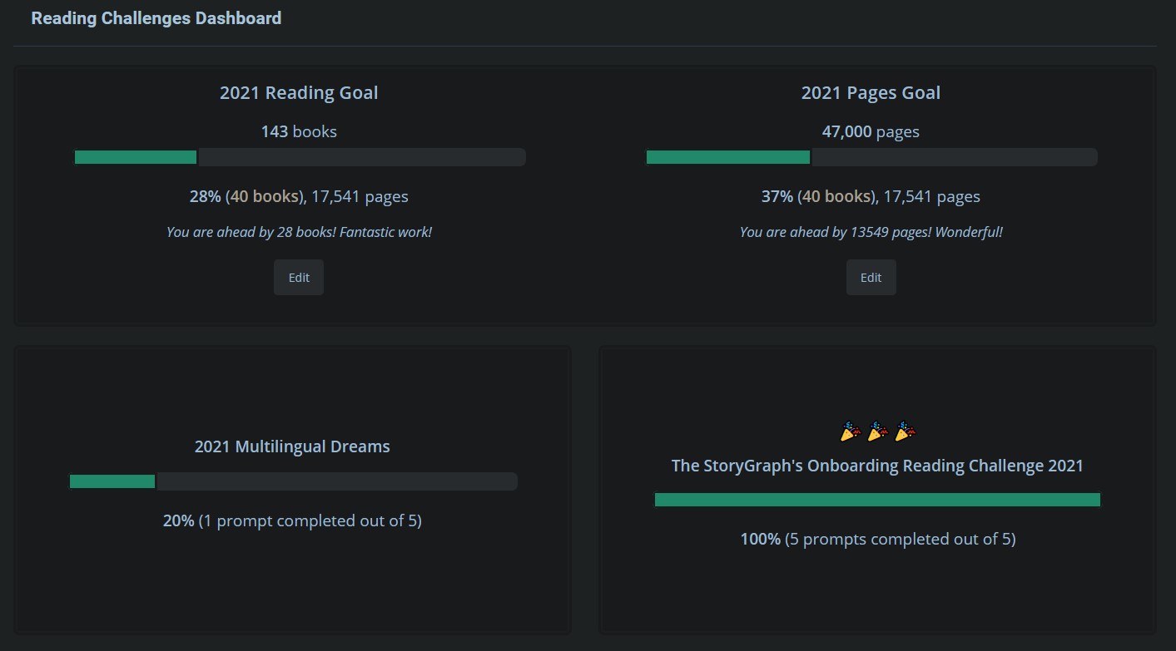Click the 2021 Pages Goal progress bar
Image resolution: width=1176 pixels, height=651 pixels.
click(871, 157)
